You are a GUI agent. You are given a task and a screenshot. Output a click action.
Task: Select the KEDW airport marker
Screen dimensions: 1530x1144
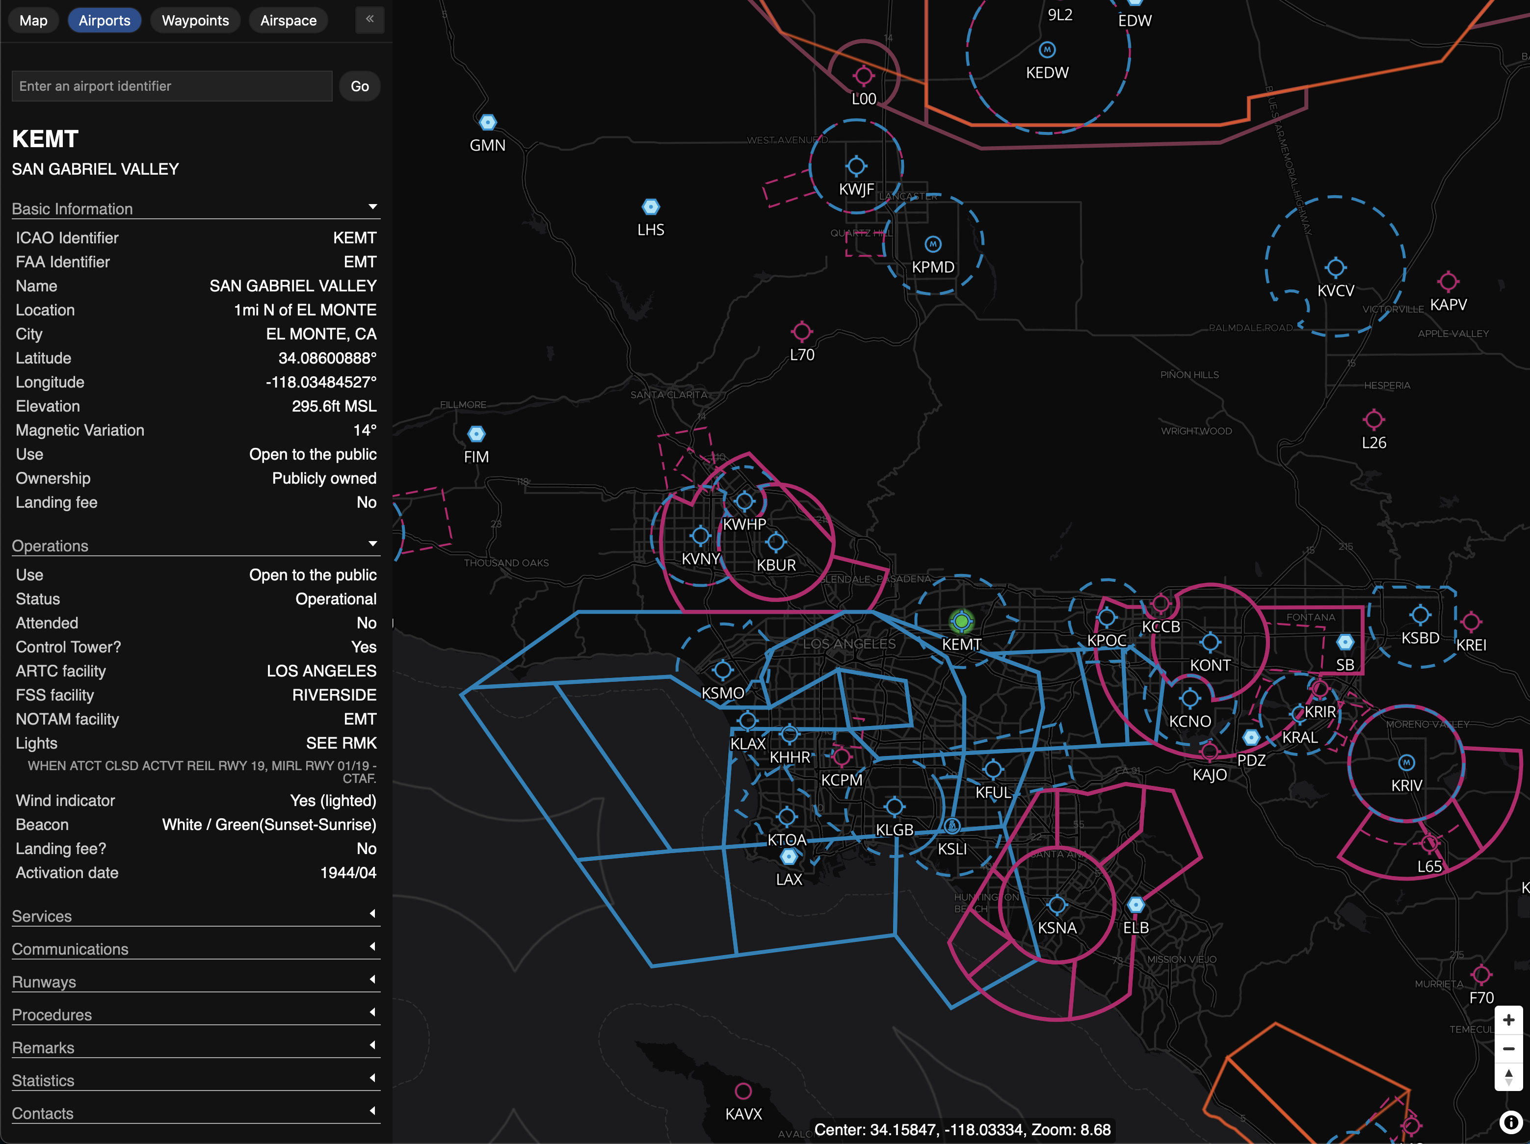(1047, 50)
